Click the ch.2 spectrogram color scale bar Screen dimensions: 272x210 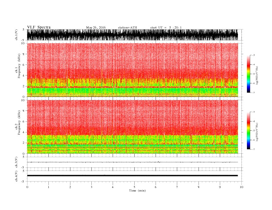click(248, 131)
